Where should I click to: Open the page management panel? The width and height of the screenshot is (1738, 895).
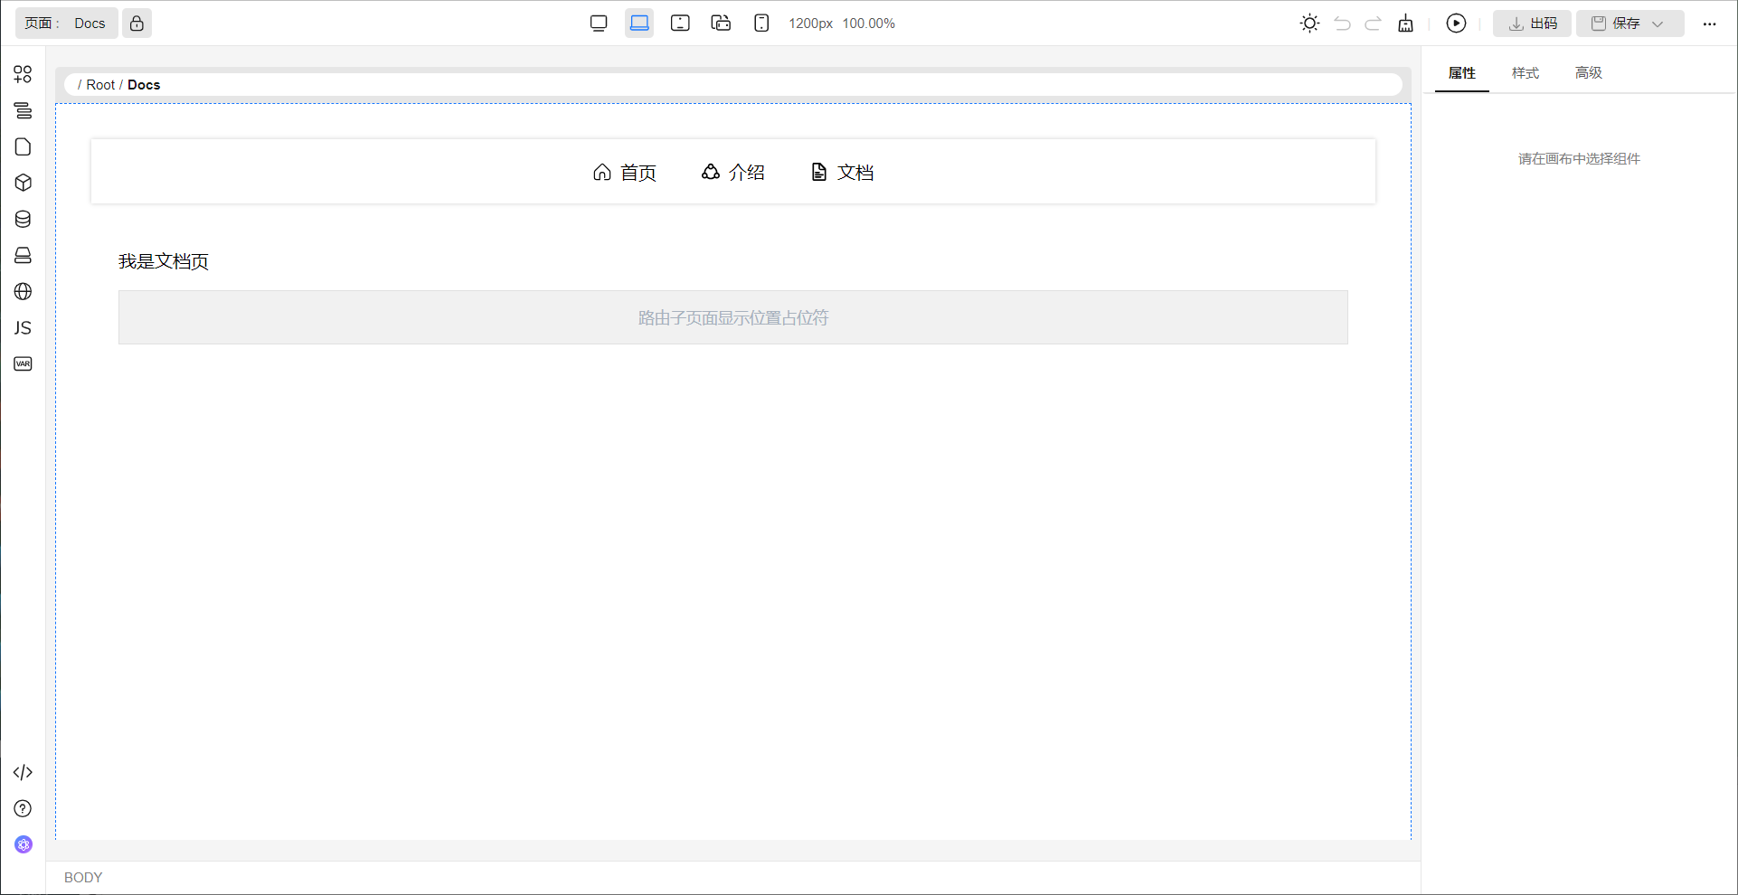coord(23,146)
